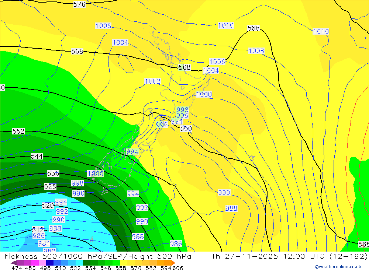
Task: Click the dark blue legend swatch
Action: pyautogui.click(x=50, y=263)
